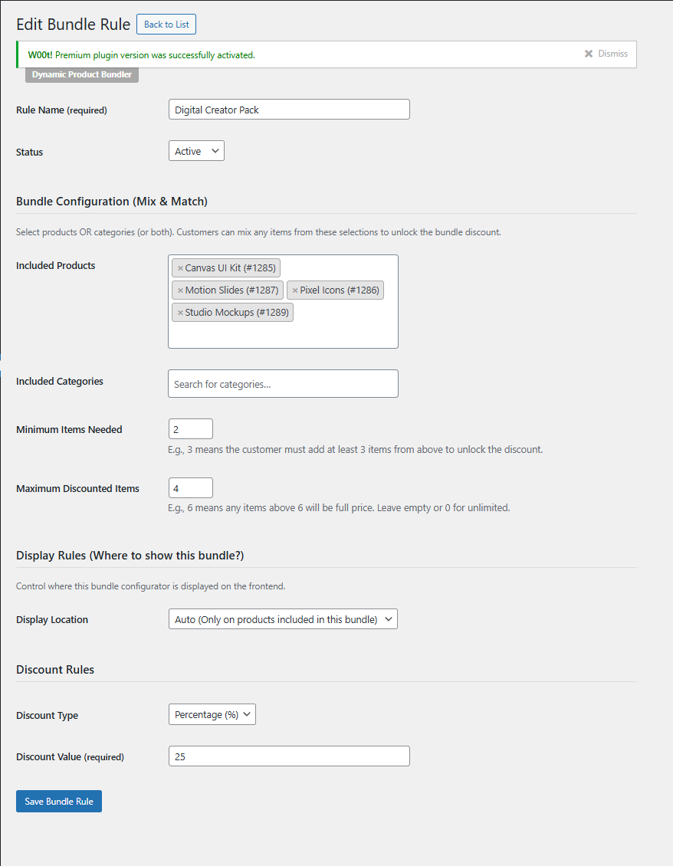Click the Studio Mockups (#1289) tag
This screenshot has height=866, width=673.
(232, 312)
